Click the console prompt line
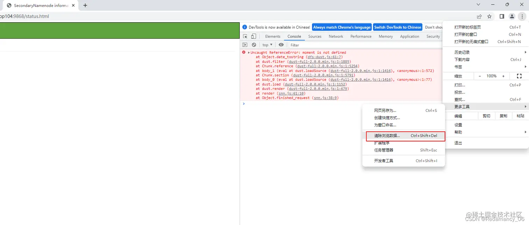The width and height of the screenshot is (529, 225). pos(341,104)
